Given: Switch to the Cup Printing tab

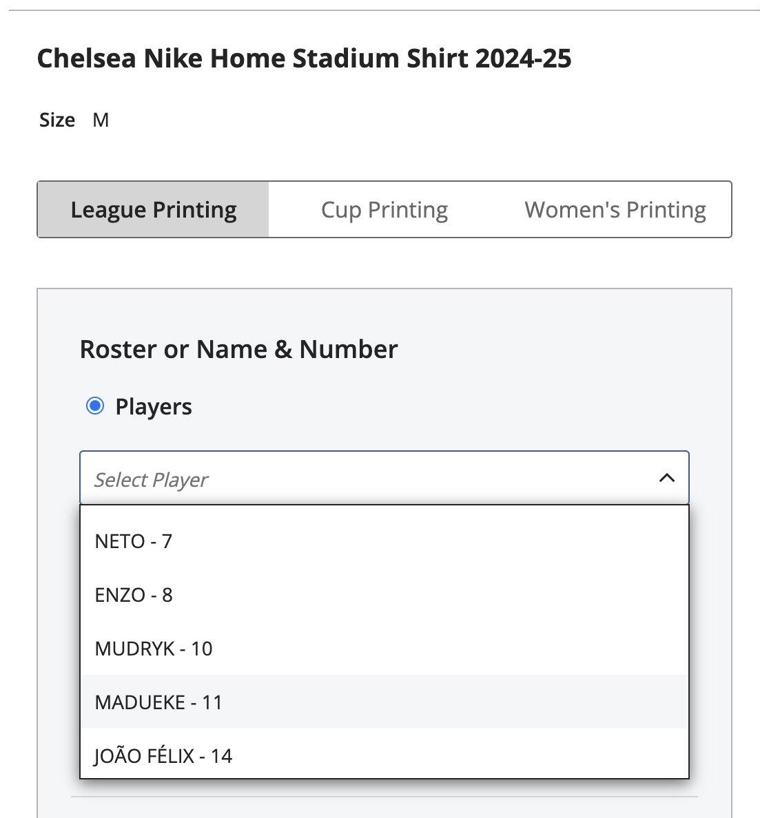Looking at the screenshot, I should [384, 210].
